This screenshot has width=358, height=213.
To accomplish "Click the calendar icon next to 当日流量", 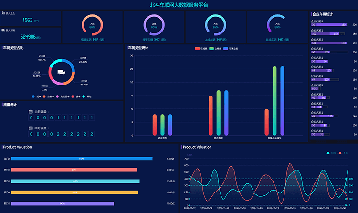I will 31,112.
